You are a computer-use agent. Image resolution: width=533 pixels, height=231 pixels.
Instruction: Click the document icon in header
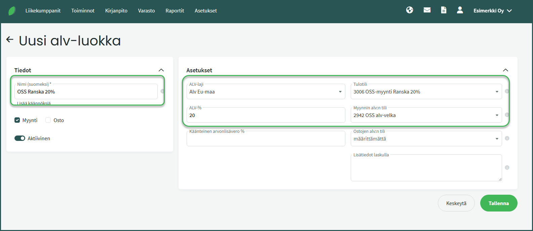[x=444, y=10]
